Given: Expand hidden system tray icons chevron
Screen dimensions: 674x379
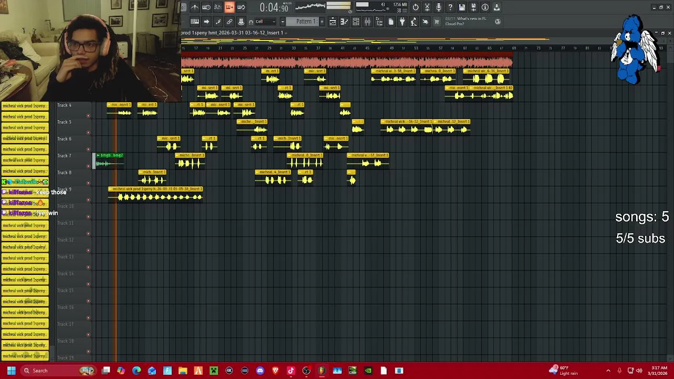Looking at the screenshot, I should point(608,371).
